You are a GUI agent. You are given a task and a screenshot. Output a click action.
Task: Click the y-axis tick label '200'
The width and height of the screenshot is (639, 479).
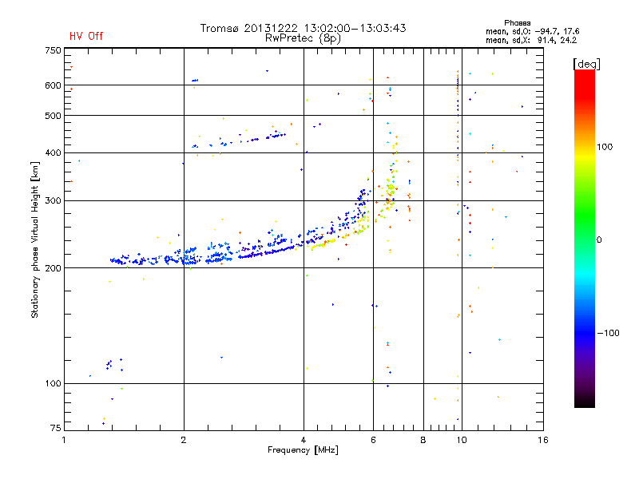pyautogui.click(x=53, y=268)
